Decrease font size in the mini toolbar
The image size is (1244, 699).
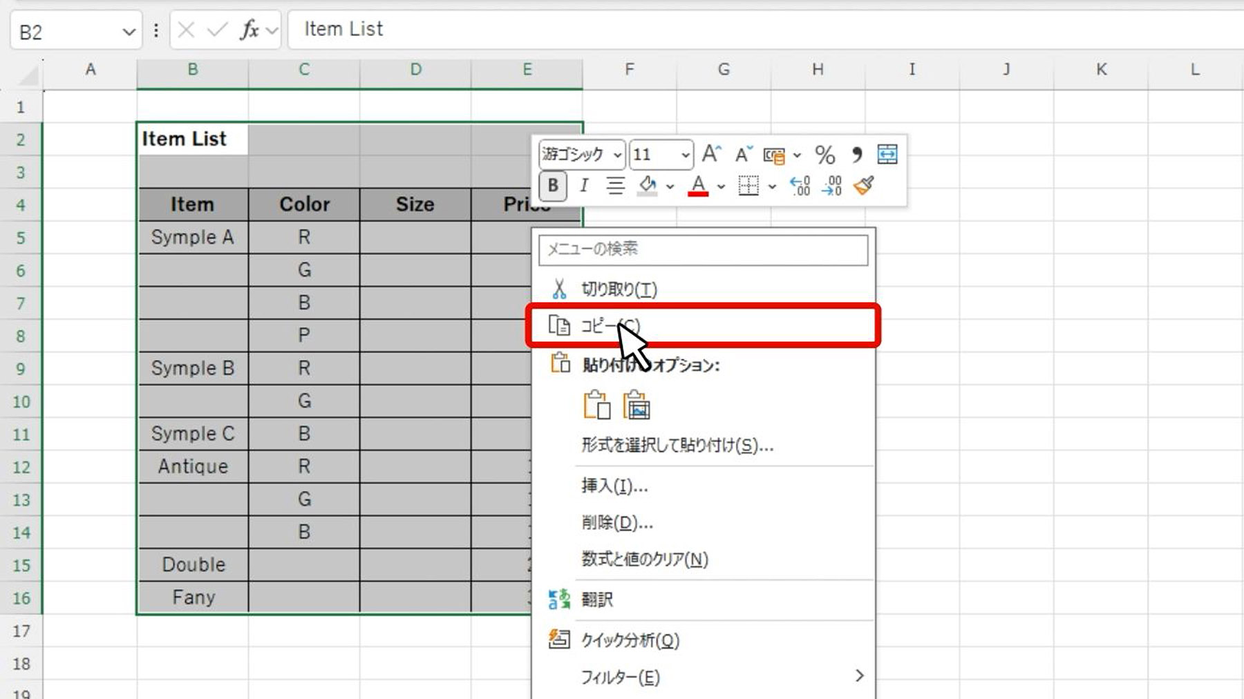pyautogui.click(x=744, y=153)
